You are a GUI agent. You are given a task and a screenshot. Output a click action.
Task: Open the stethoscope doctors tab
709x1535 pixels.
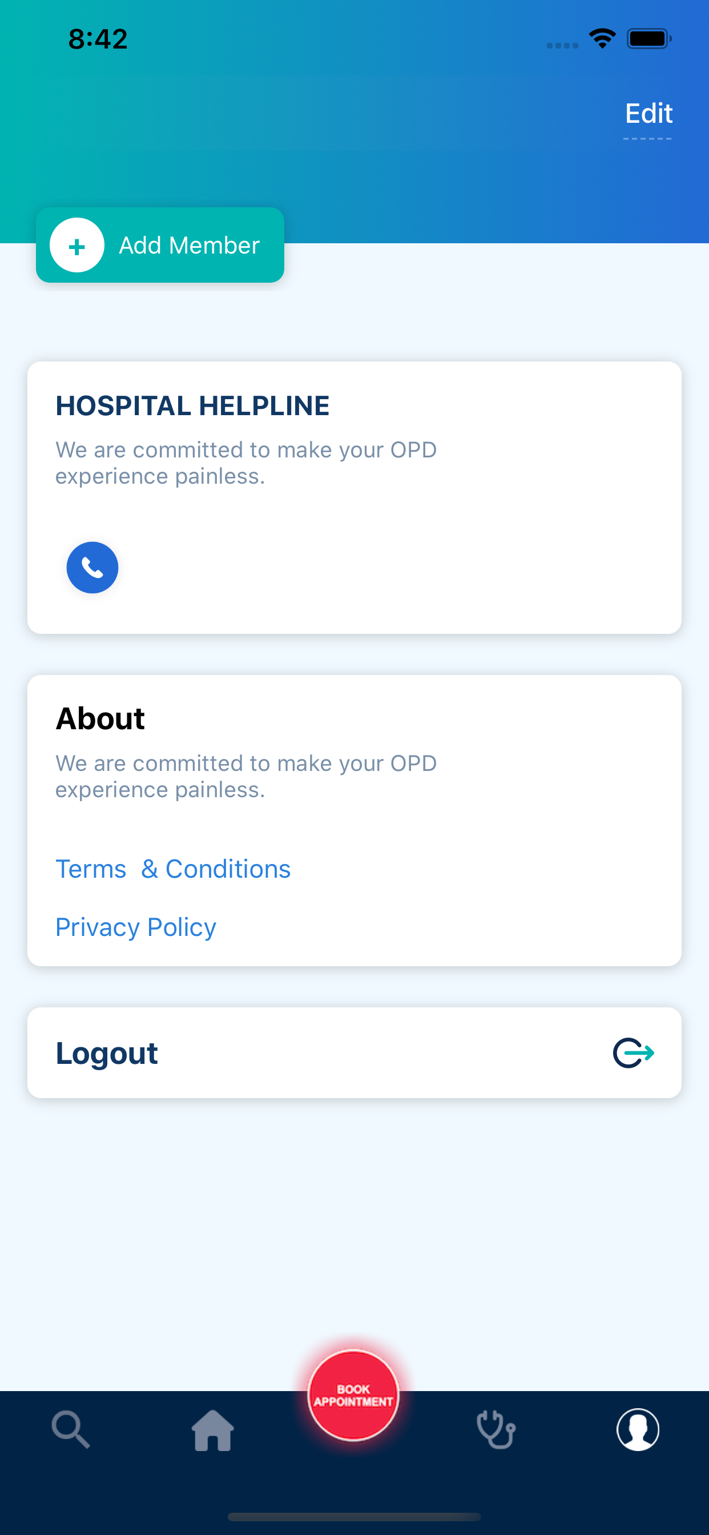tap(496, 1429)
